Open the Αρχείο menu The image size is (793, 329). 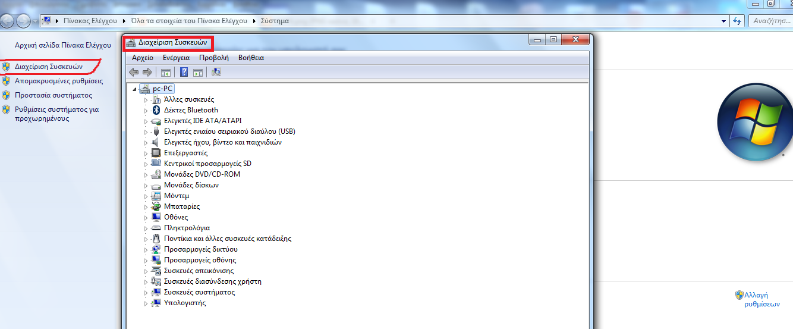tap(143, 58)
